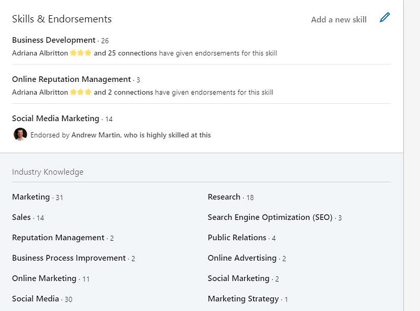Image resolution: width=420 pixels, height=311 pixels.
Task: View Marketing skill endorsements
Action: coord(31,197)
